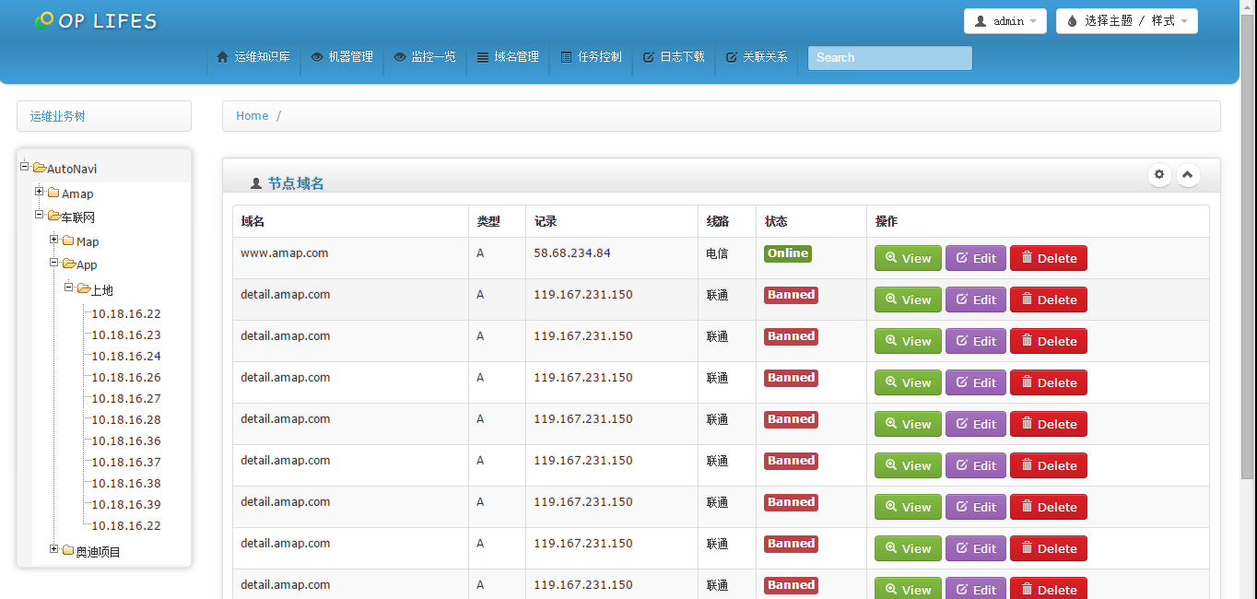The height and width of the screenshot is (599, 1257).
Task: Open 任务控制 menu item
Action: click(591, 57)
